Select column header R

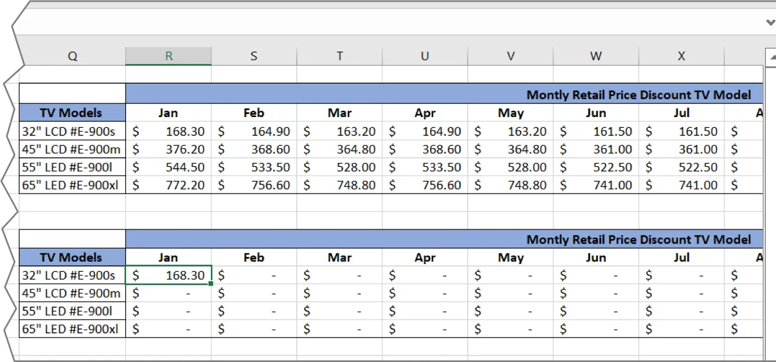(168, 56)
